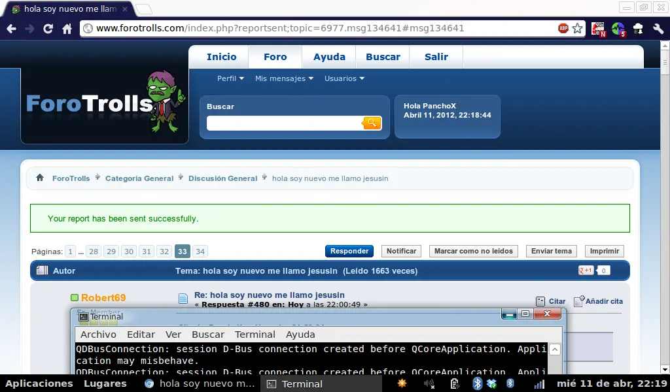Click the forum Buscar search input field
This screenshot has width=670, height=392.
(x=284, y=123)
